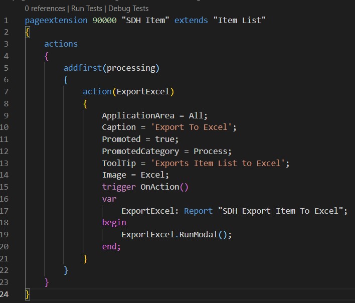Open the '0 references' code lens
This screenshot has width=355, height=303.
[x=45, y=9]
